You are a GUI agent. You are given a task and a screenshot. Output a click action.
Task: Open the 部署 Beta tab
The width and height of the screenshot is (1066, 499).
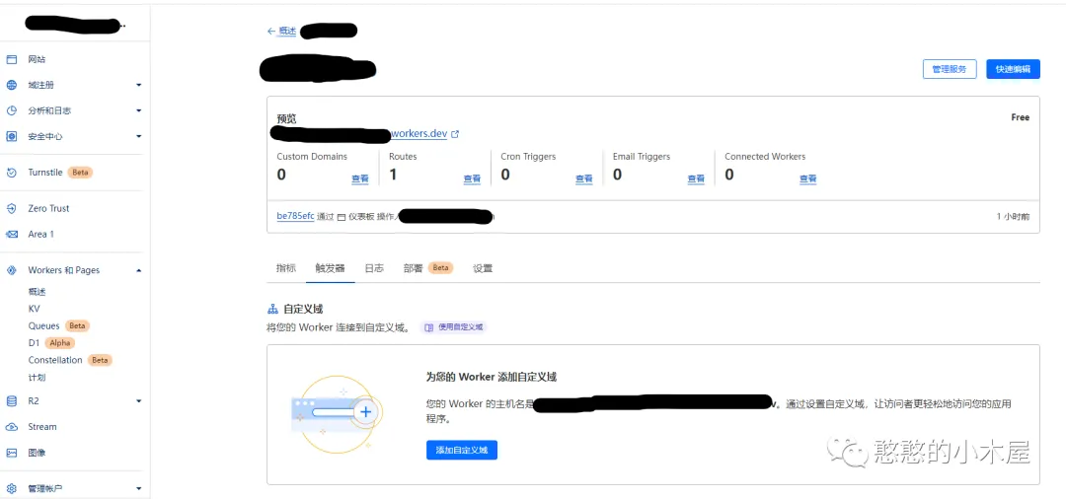click(427, 268)
